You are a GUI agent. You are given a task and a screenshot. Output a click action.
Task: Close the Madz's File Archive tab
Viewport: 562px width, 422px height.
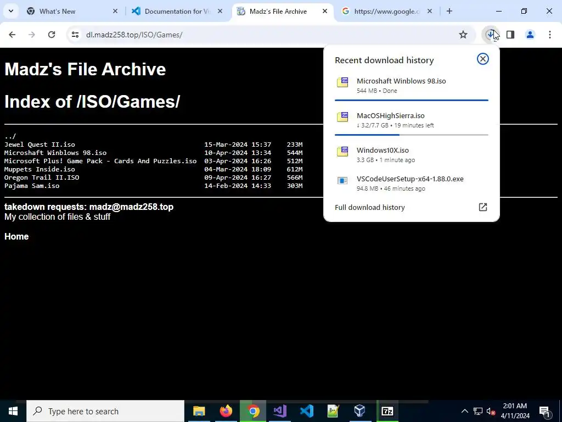(x=325, y=11)
